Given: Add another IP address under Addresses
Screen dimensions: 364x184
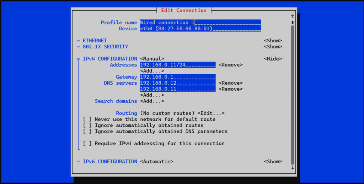Looking at the screenshot, I should pos(152,71).
